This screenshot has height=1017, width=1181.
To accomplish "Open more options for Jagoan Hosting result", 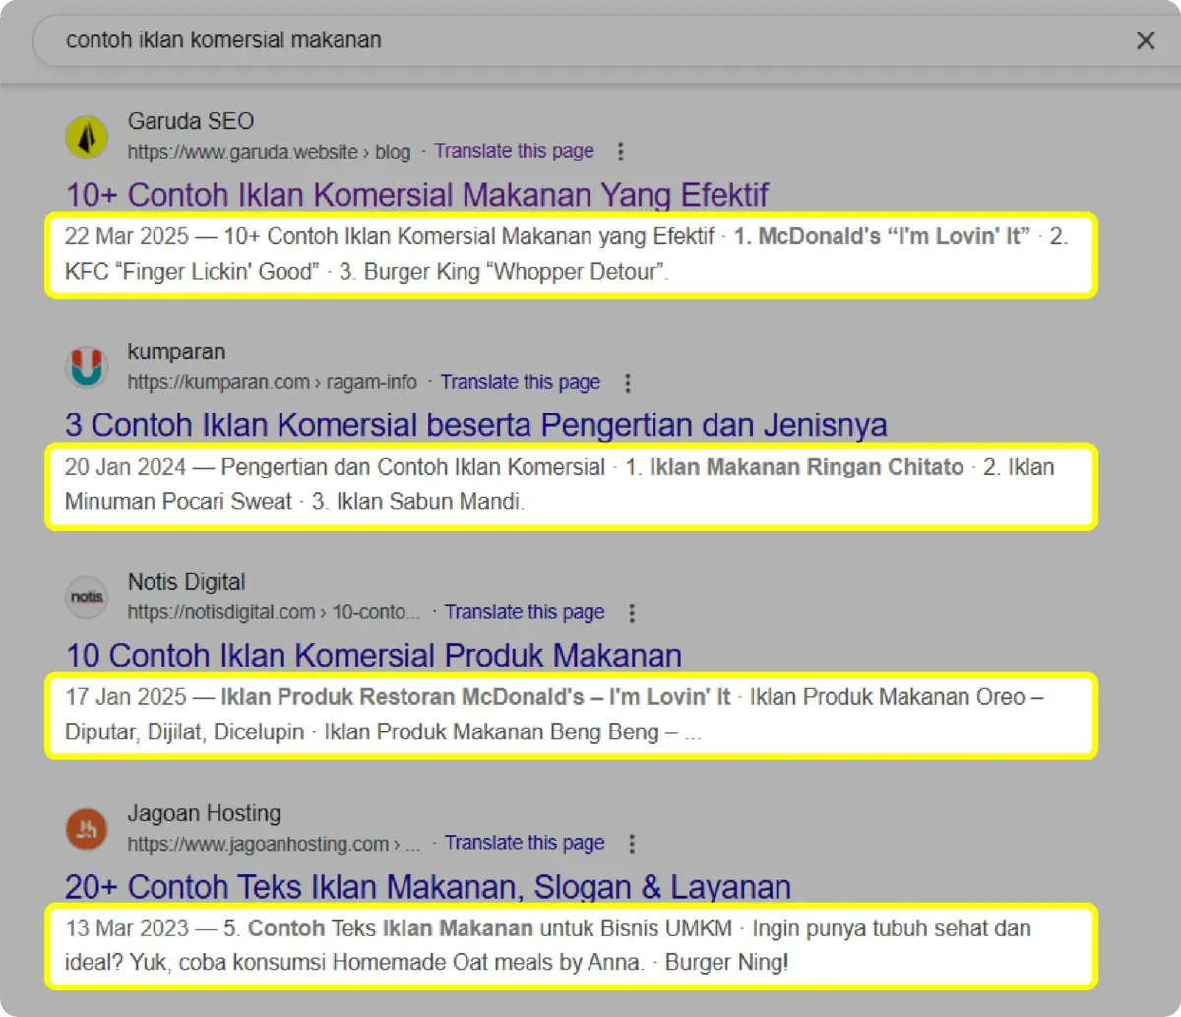I will coord(632,844).
